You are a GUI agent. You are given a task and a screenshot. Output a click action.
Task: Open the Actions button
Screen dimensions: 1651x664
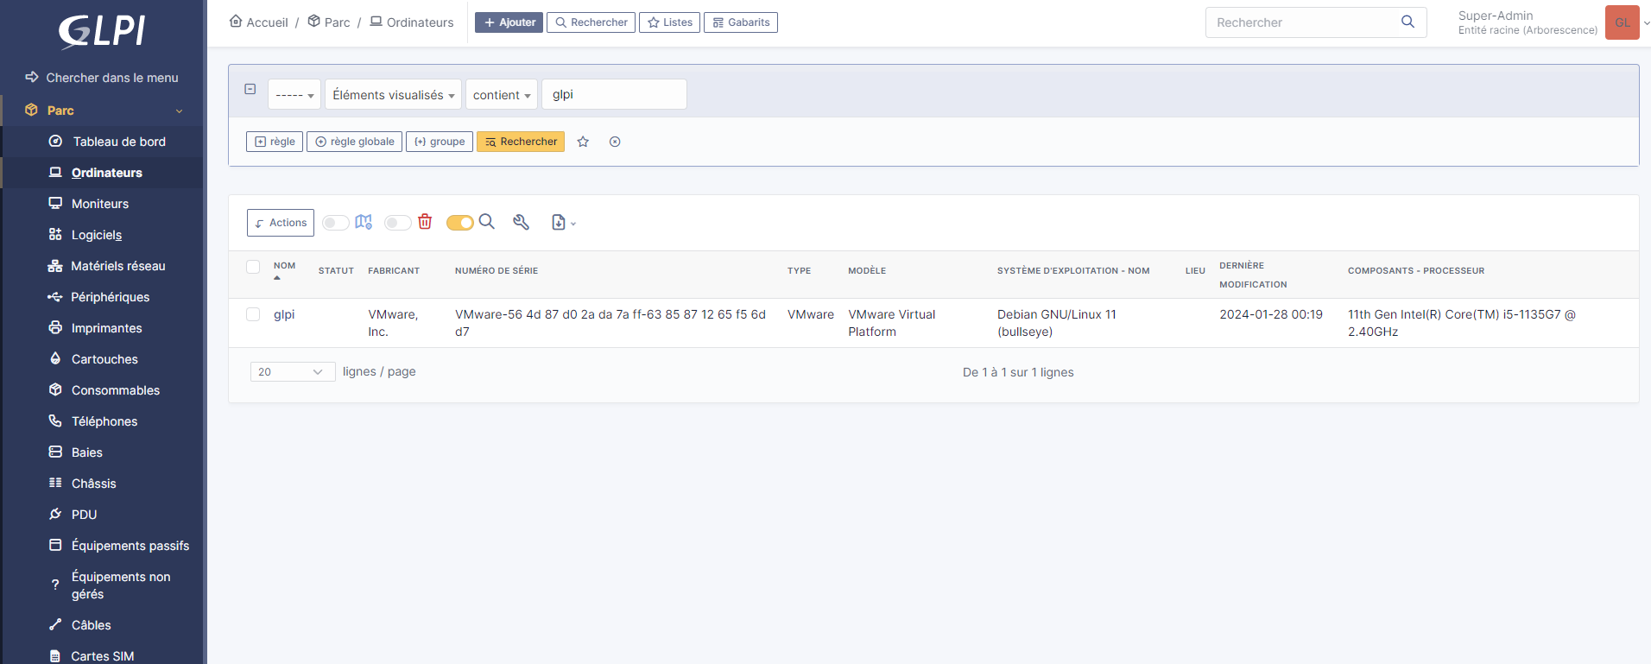281,223
